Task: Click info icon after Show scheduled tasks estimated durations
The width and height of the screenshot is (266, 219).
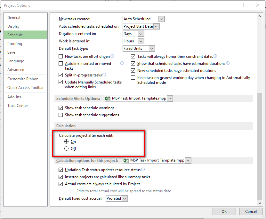Action: pyautogui.click(x=228, y=63)
